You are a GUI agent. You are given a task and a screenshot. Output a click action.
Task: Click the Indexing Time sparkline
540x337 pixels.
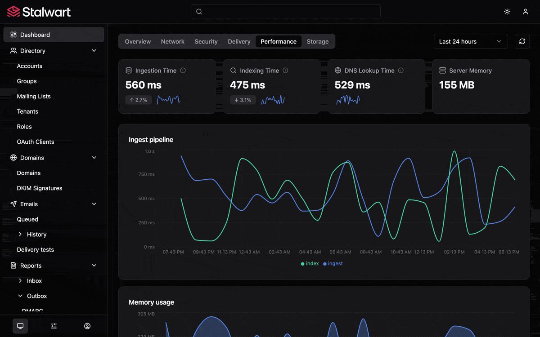point(273,100)
